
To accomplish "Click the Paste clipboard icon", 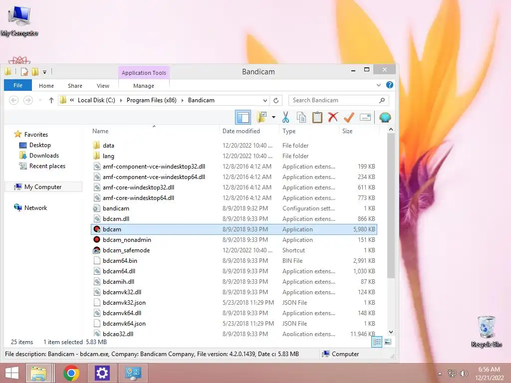I will [x=317, y=117].
